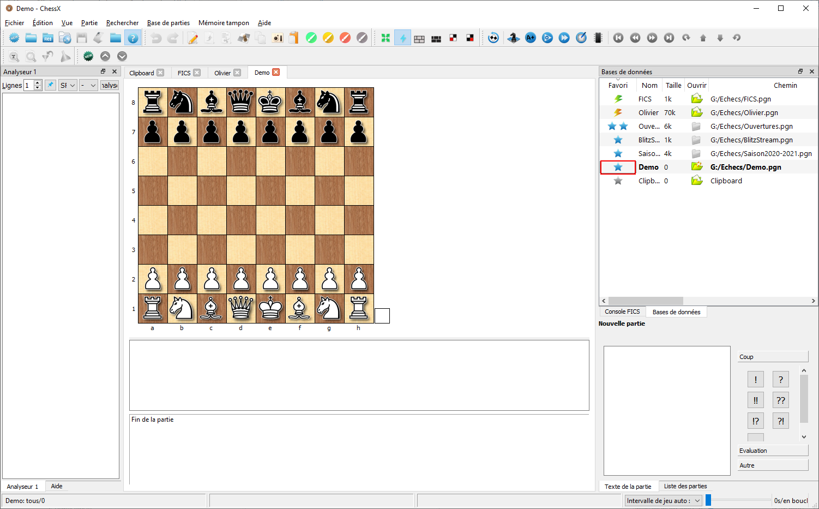
Task: Open the engine selection dropdown in Analyseur
Action: (68, 85)
